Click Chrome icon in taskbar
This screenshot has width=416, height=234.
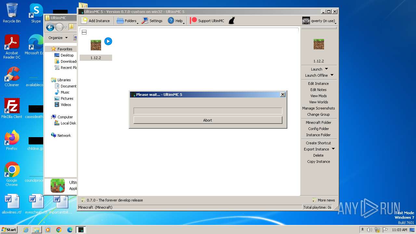59,230
